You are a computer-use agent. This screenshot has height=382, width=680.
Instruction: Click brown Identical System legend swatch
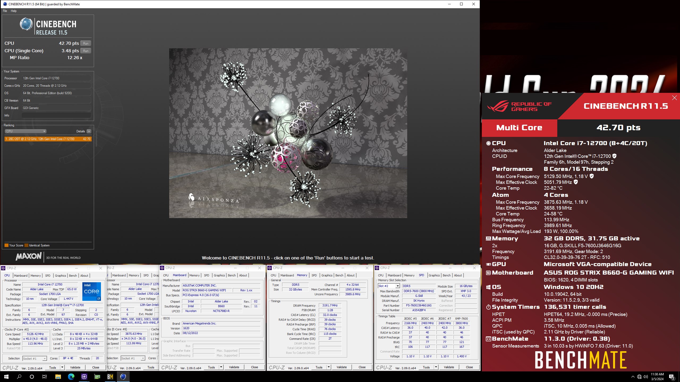26,245
